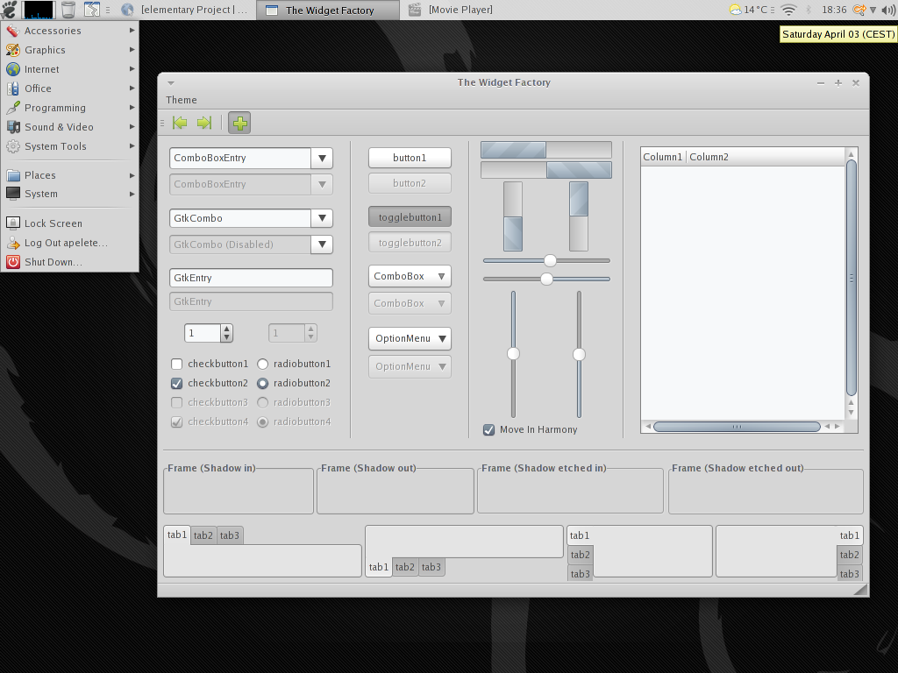Click the Lock Screen menu entry

[70, 223]
